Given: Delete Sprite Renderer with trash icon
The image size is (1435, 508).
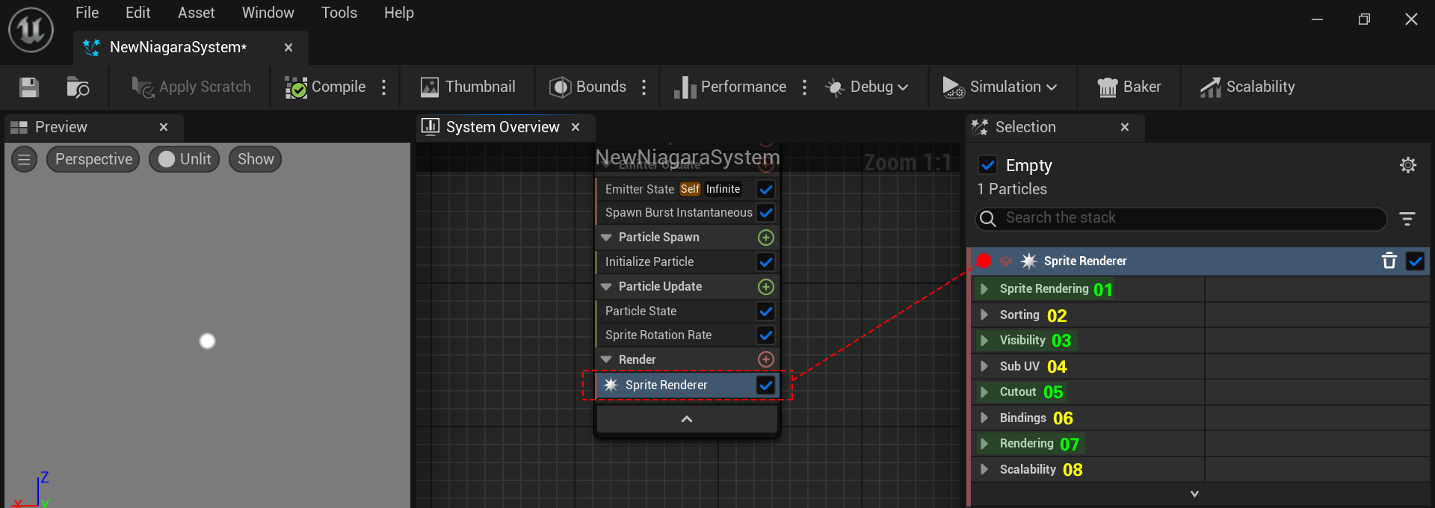Looking at the screenshot, I should [1389, 261].
